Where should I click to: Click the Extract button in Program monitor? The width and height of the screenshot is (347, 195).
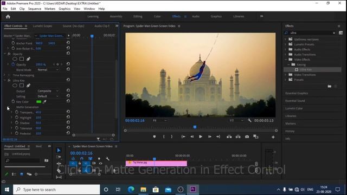pyautogui.click(x=238, y=137)
